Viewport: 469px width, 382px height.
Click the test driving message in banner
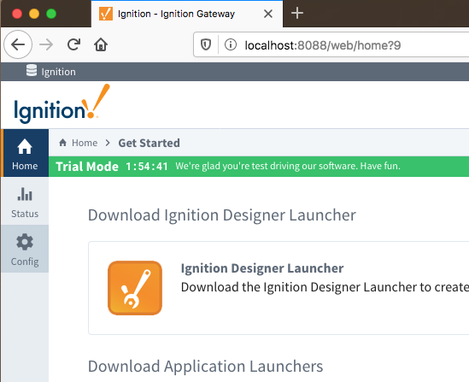coord(288,166)
